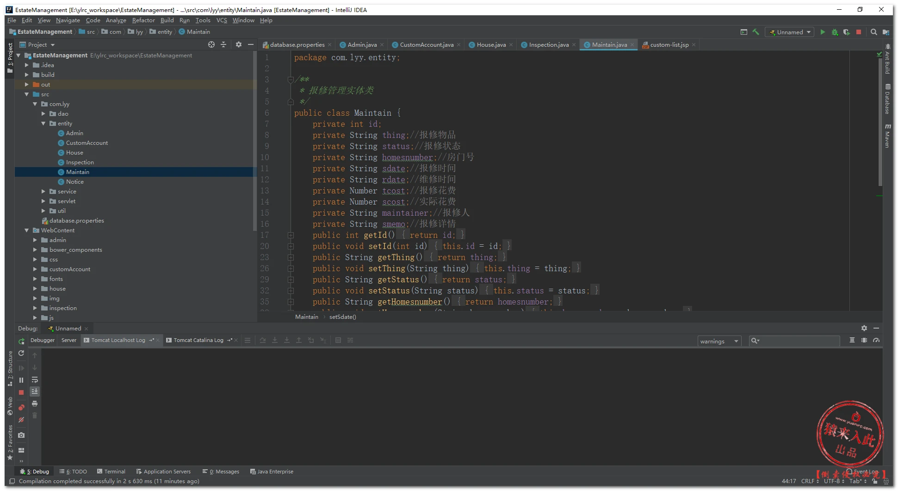
Task: Click the project tree vertical scrollbar
Action: 254,139
